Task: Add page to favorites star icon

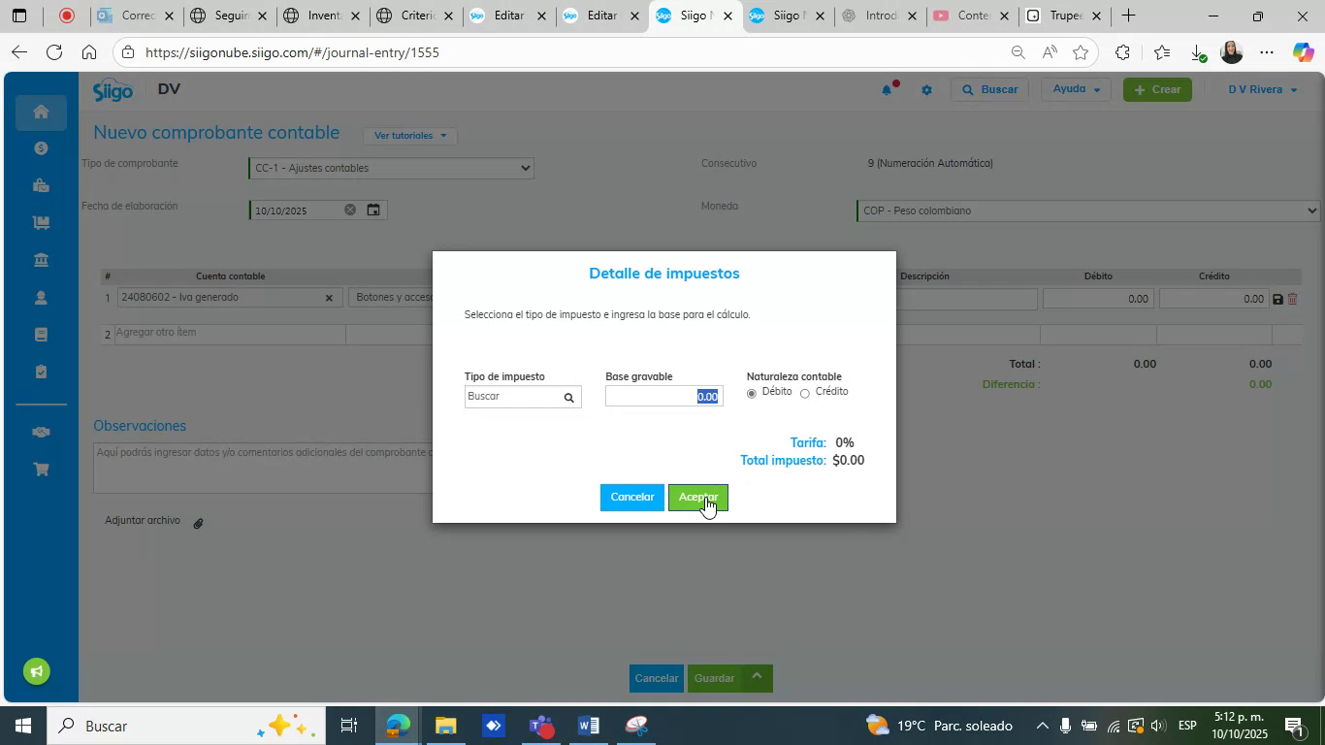Action: coord(1081,52)
